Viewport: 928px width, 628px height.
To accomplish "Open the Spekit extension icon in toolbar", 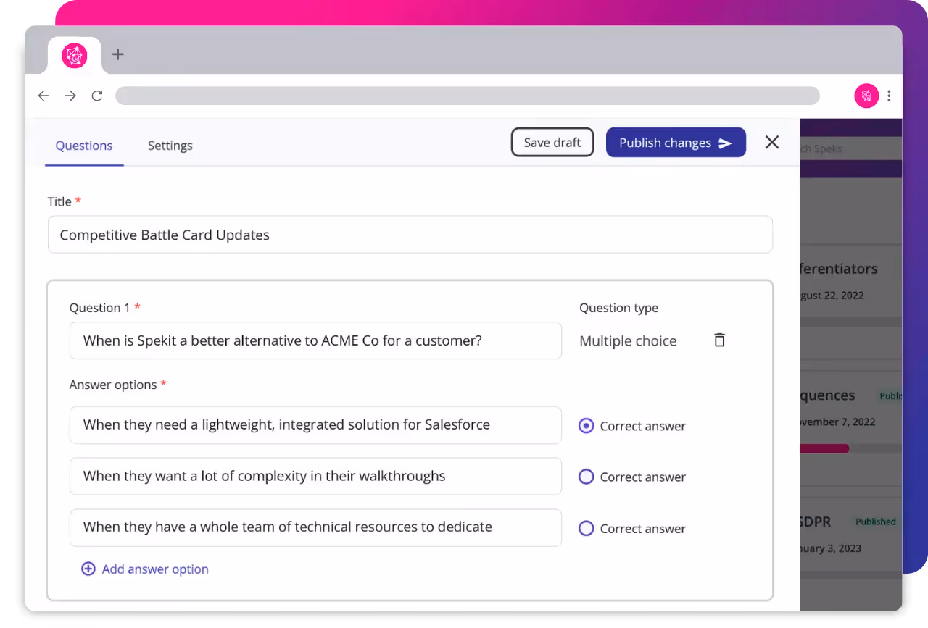I will [866, 96].
